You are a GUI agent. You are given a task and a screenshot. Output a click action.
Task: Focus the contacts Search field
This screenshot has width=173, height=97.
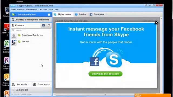[31, 30]
